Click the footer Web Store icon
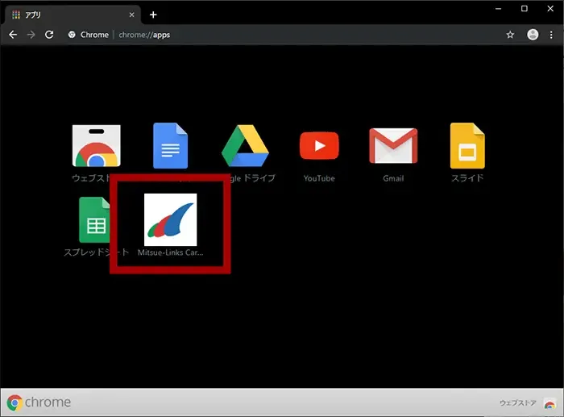Viewport: 564px width, 417px height. (549, 403)
